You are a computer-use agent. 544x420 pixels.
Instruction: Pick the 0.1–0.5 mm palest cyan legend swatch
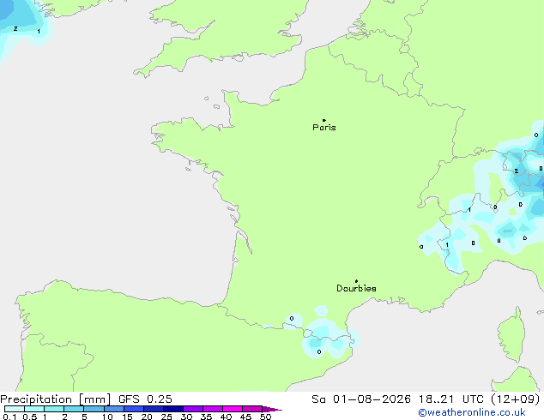[15, 409]
